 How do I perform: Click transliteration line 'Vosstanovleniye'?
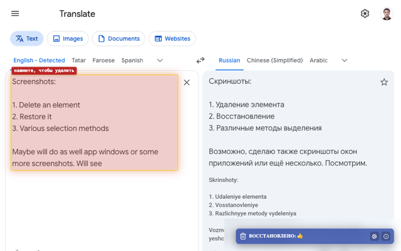(237, 205)
